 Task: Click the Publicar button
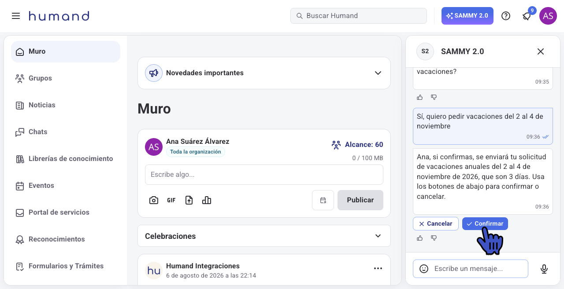pyautogui.click(x=360, y=200)
